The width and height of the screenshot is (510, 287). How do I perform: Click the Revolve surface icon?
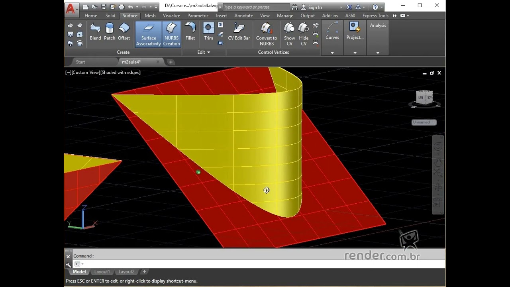point(80,43)
